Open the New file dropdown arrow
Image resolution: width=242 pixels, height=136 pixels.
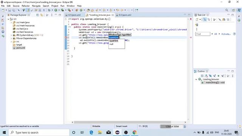(x=6, y=10)
